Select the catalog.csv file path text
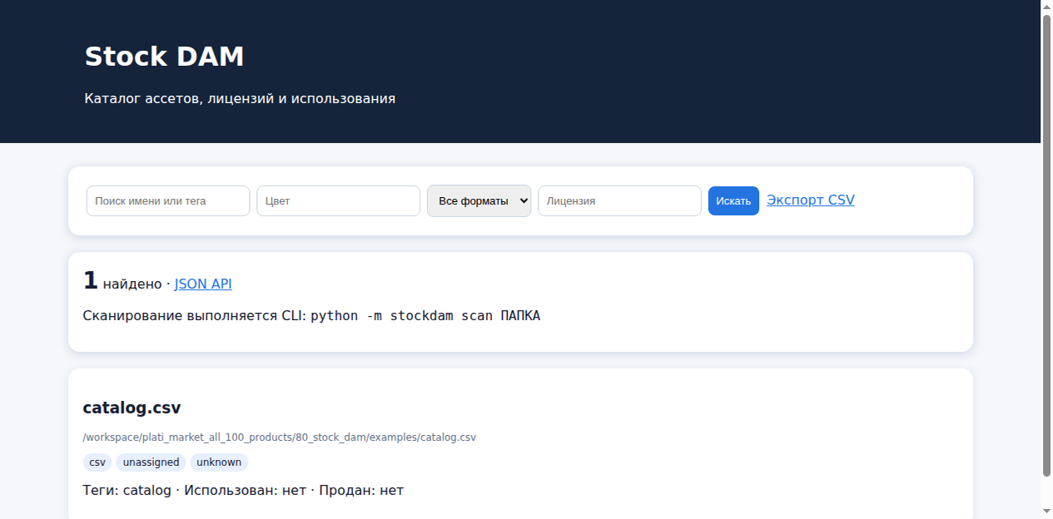The height and width of the screenshot is (519, 1053). [x=280, y=437]
